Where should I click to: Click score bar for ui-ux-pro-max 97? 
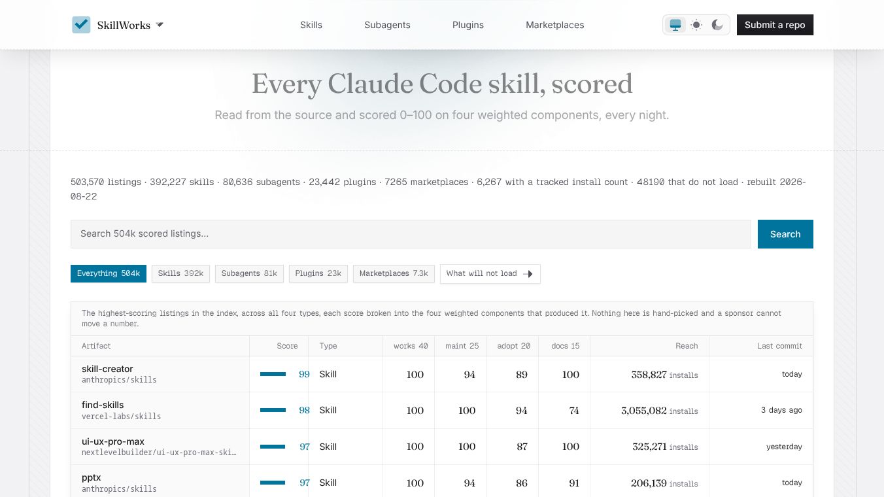tap(273, 447)
